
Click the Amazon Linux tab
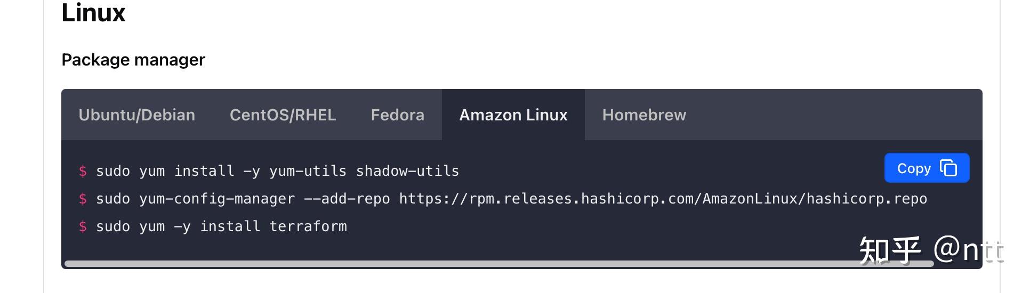click(x=513, y=115)
